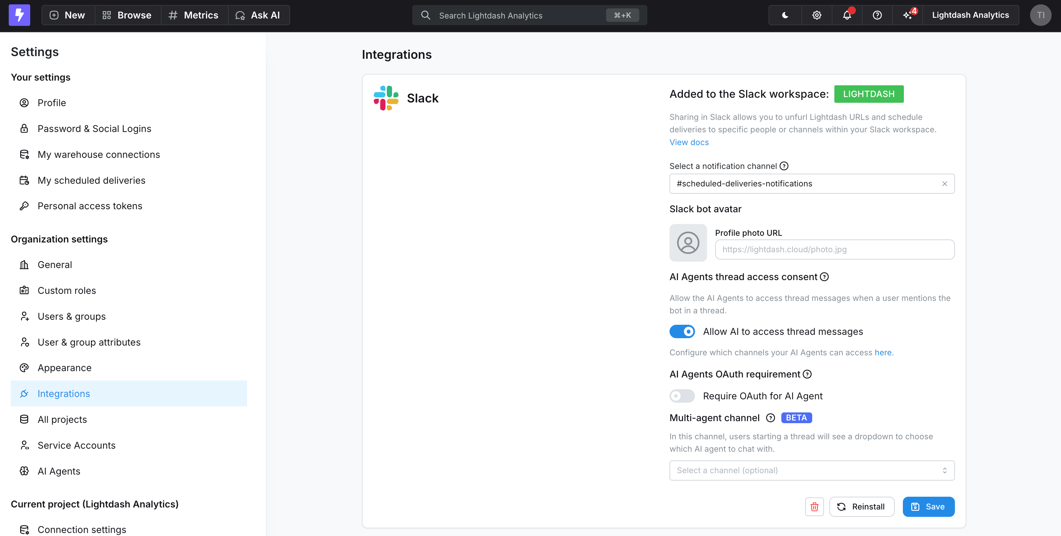
Task: Open the settings gear icon
Action: click(x=816, y=15)
